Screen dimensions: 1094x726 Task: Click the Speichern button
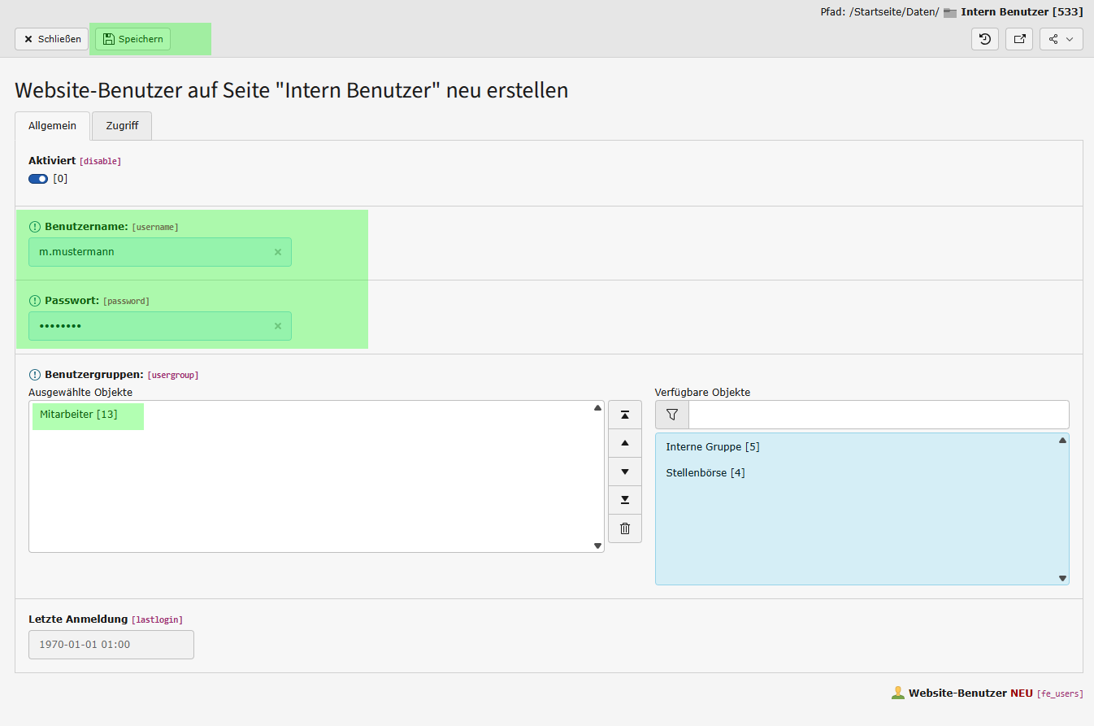pyautogui.click(x=132, y=39)
